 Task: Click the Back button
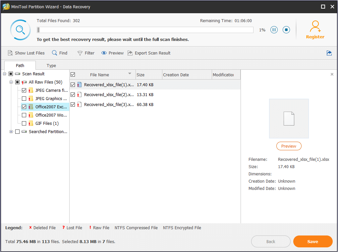[x=271, y=241]
